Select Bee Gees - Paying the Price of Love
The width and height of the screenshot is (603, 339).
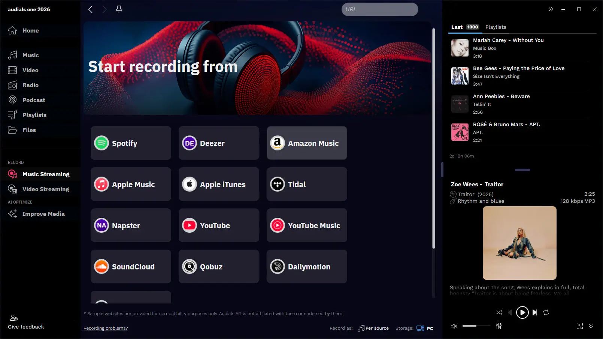click(520, 76)
